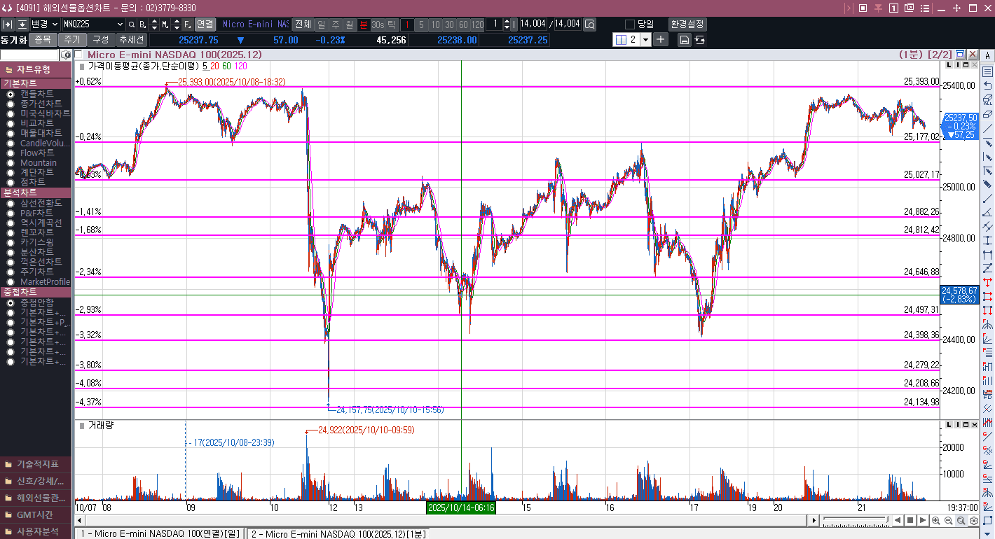The height and width of the screenshot is (539, 995).
Task: Open the MNQZ25 symbol dropdown
Action: (x=120, y=24)
